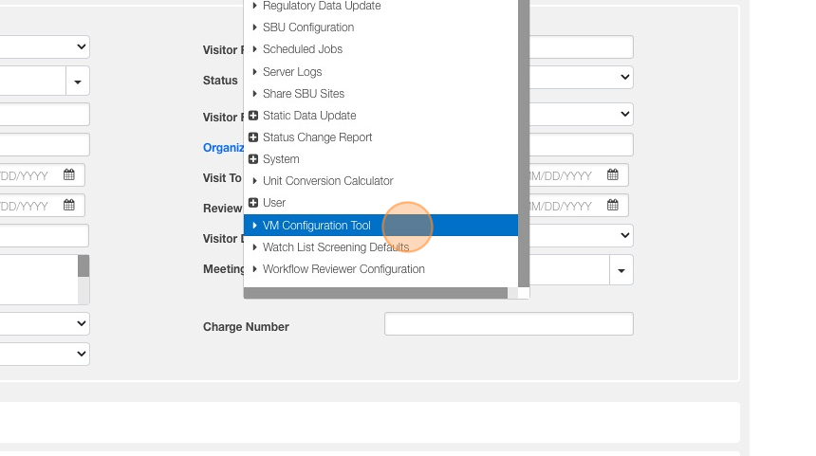
Task: Click lower calendar icon at far left
Action: [x=69, y=206]
